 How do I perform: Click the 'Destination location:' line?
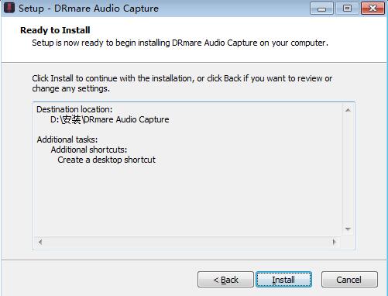(x=74, y=109)
